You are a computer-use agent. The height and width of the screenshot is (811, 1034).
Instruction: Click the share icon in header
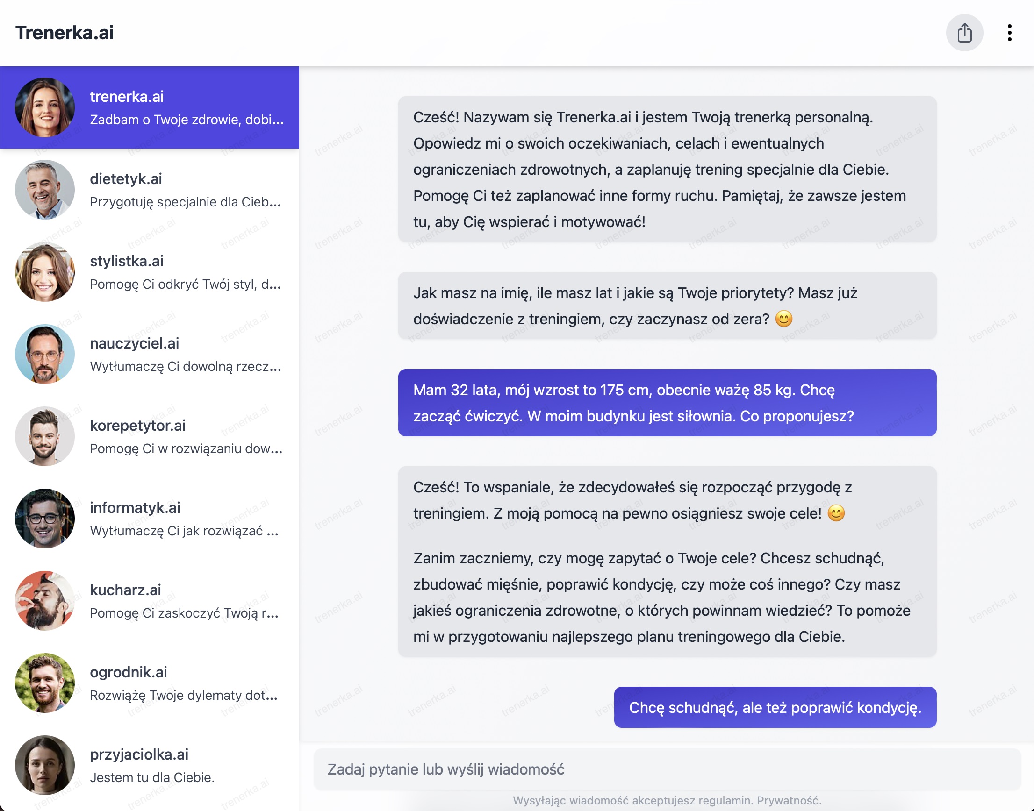click(964, 33)
